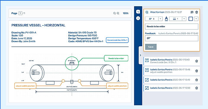Click shape icon of the 13:49 annotation
208x109 pixels.
tap(147, 80)
